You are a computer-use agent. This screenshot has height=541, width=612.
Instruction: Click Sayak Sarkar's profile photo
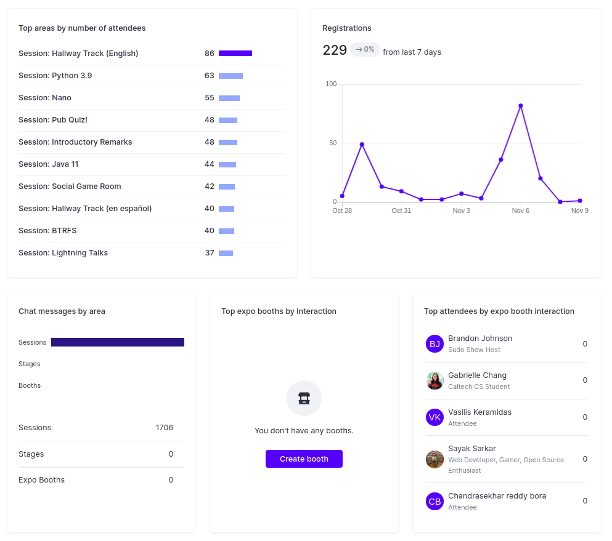pos(435,459)
